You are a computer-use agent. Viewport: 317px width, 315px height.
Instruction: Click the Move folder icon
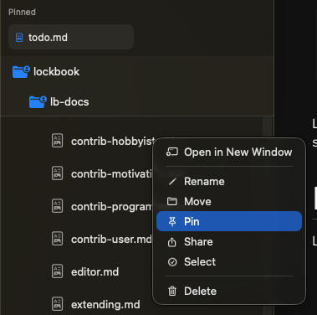point(172,201)
